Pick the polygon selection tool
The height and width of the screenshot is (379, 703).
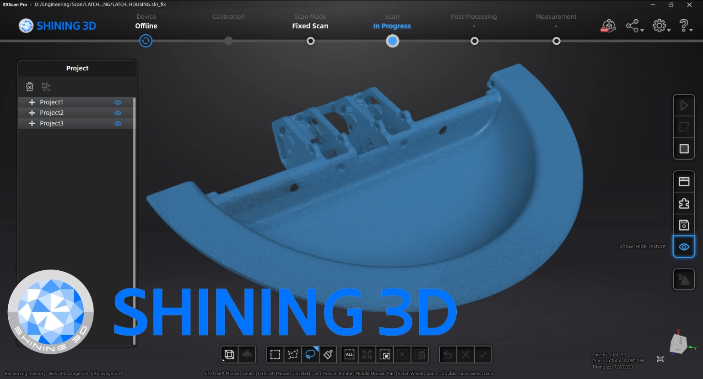pyautogui.click(x=292, y=354)
